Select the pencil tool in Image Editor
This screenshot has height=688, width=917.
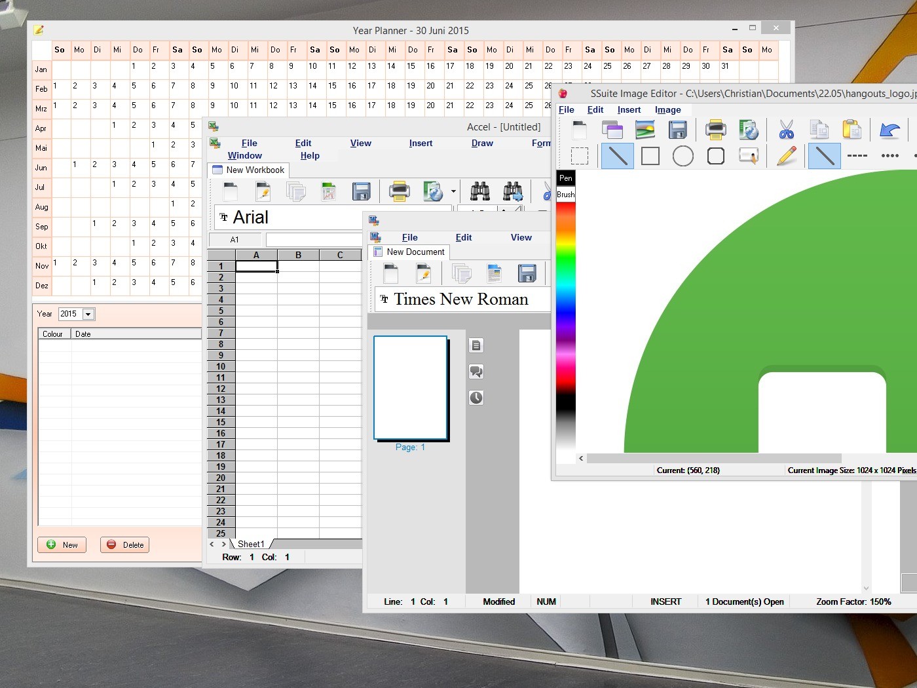click(786, 157)
